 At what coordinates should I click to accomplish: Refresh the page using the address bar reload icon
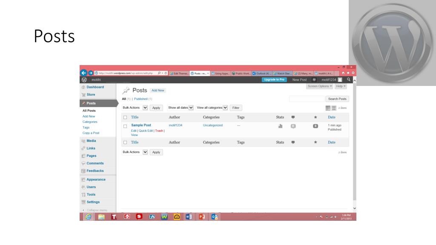point(166,73)
